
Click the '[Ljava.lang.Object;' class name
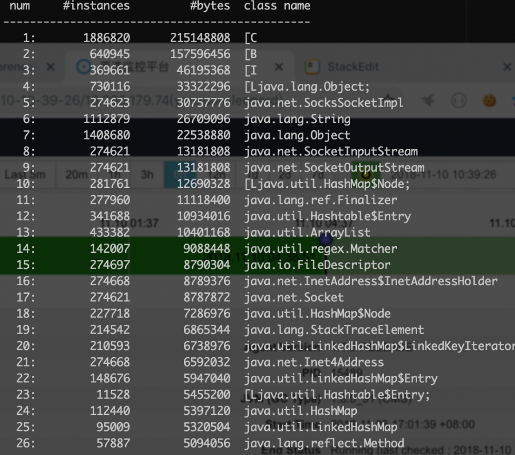pyautogui.click(x=307, y=86)
